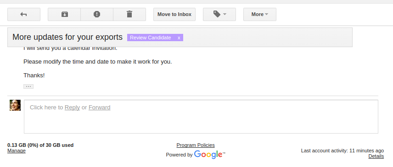393x167 pixels.
Task: Remove the Review Candidate label with x
Action: click(179, 38)
